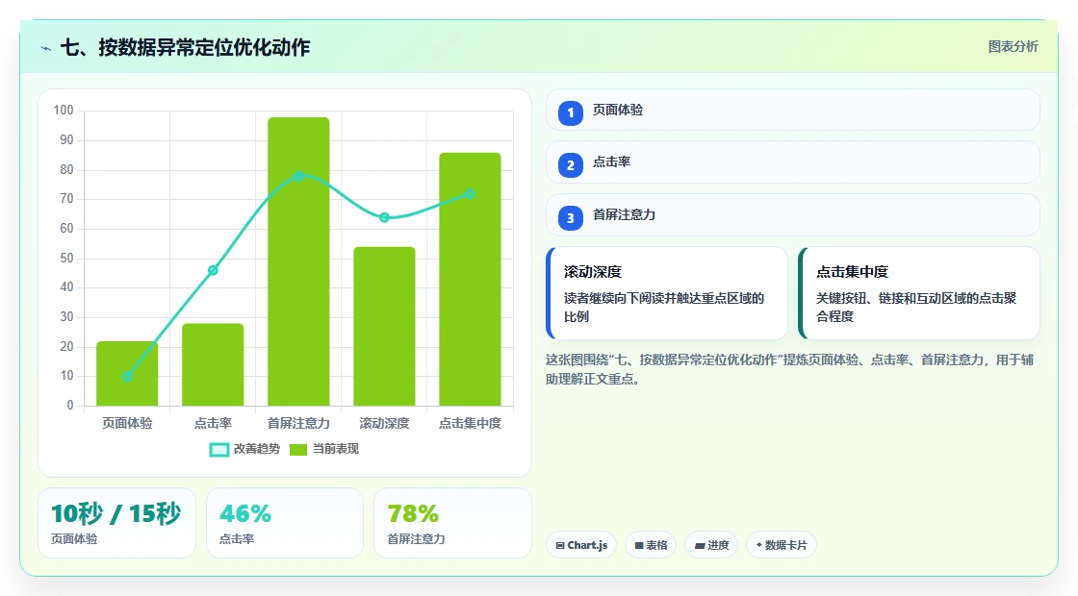Click the number 2 badge for 点击率
Viewport: 1078px width, 596px height.
pos(571,164)
